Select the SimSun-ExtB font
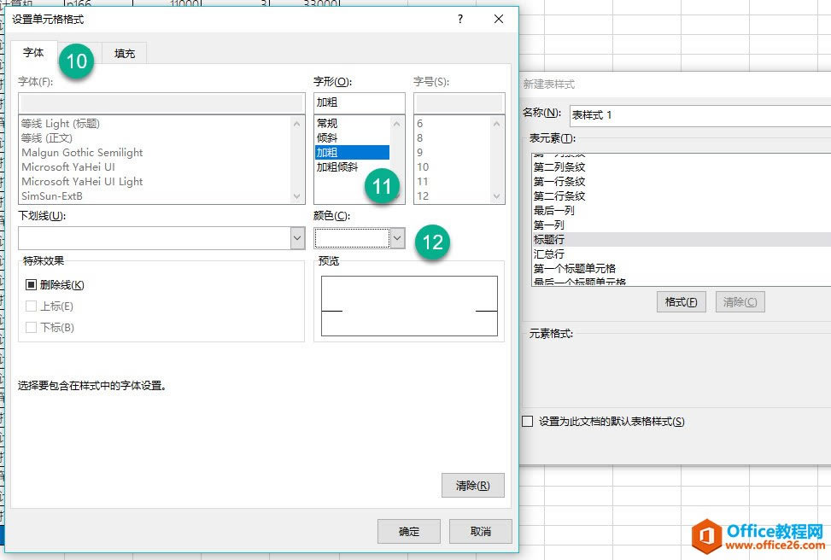The height and width of the screenshot is (560, 831). pyautogui.click(x=51, y=195)
